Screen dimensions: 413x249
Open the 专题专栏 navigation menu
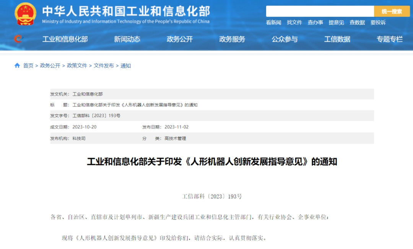pyautogui.click(x=390, y=39)
